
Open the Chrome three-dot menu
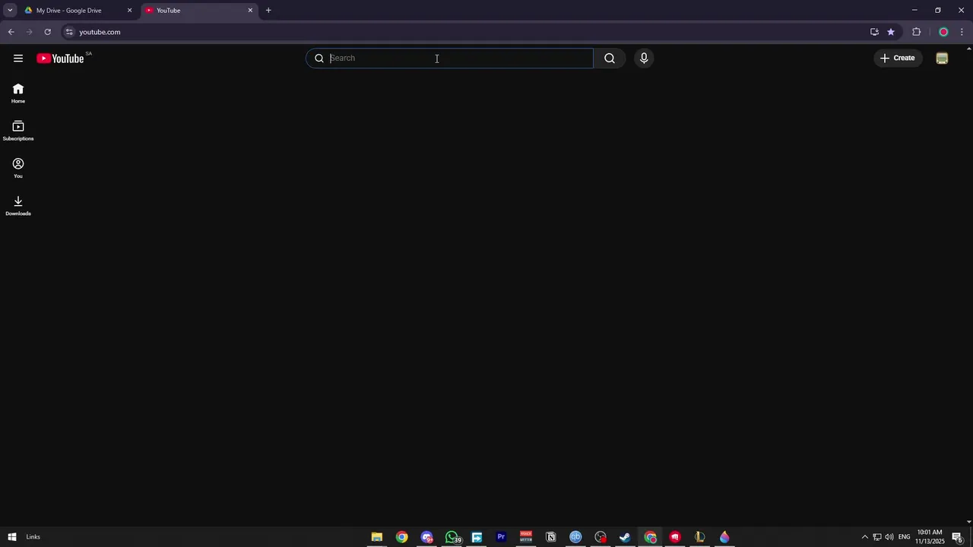click(x=962, y=32)
